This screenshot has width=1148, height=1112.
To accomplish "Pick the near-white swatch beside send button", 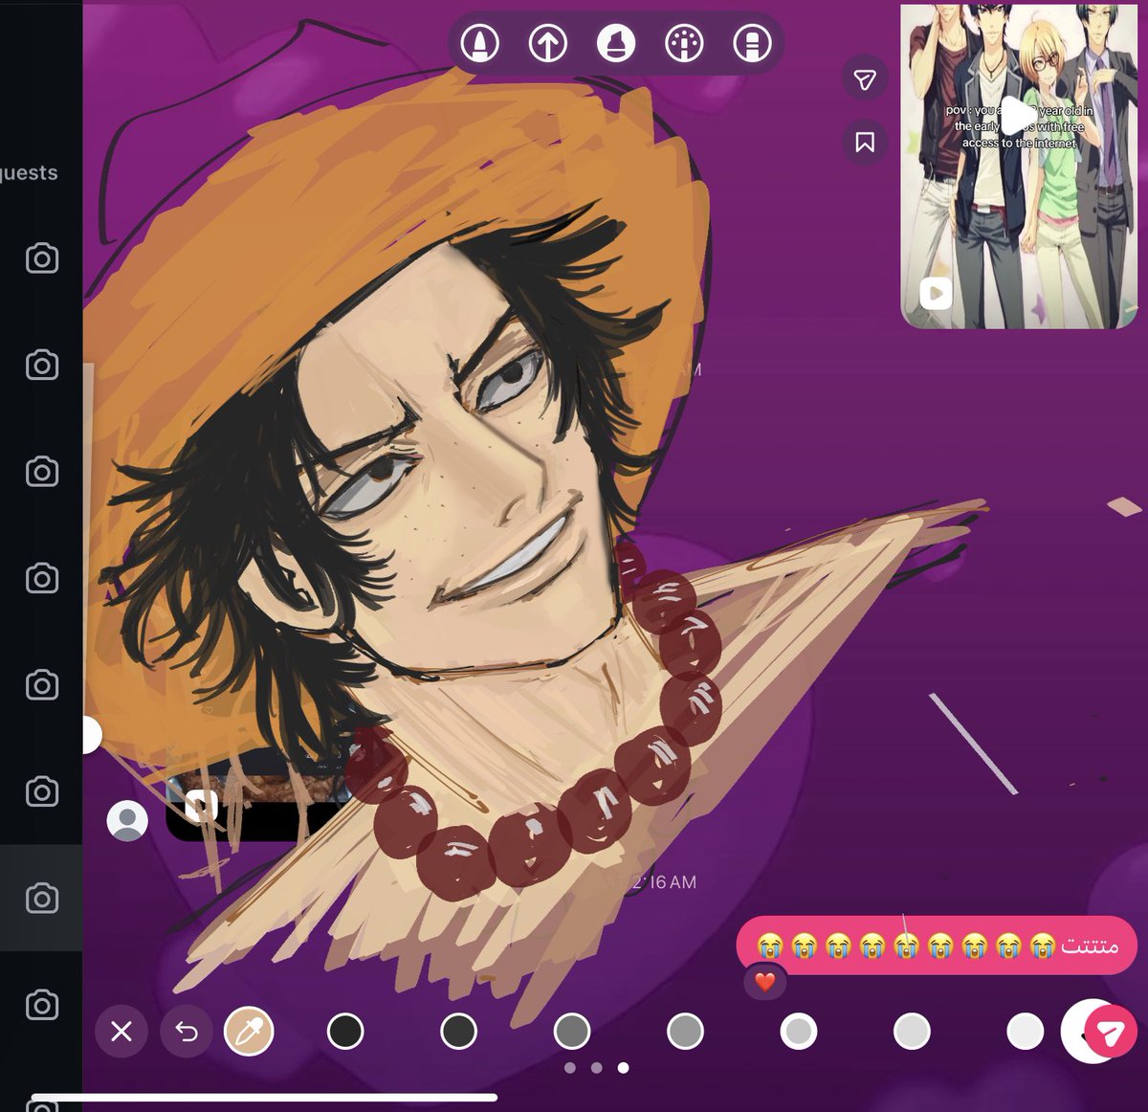I will 1025,1032.
